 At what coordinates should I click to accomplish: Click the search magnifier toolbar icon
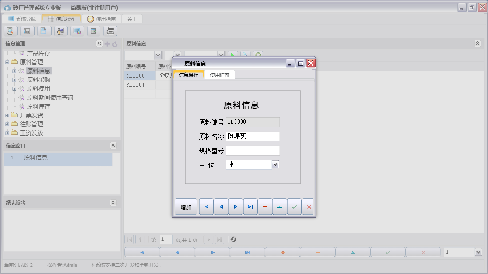click(x=11, y=31)
